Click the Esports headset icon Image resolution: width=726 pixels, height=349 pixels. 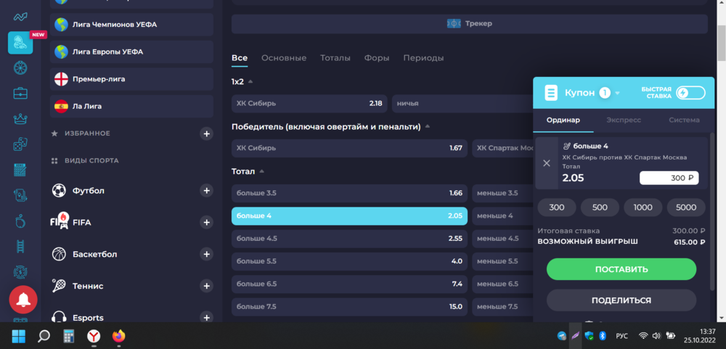(x=59, y=317)
